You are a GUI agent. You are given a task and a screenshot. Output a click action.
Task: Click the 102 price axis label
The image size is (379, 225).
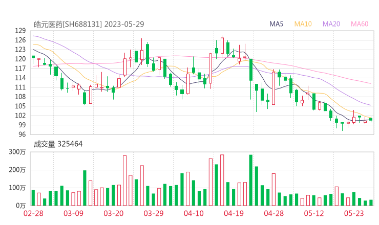tap(20, 116)
